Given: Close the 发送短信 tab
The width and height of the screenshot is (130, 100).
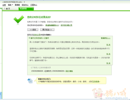Looking at the screenshot, I should [32, 9].
